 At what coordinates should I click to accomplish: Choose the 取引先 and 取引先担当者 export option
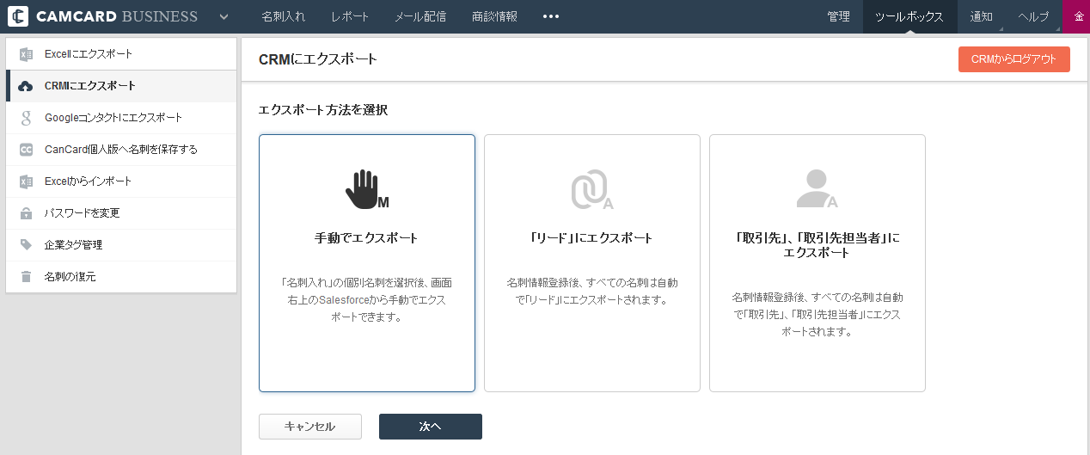pyautogui.click(x=817, y=263)
